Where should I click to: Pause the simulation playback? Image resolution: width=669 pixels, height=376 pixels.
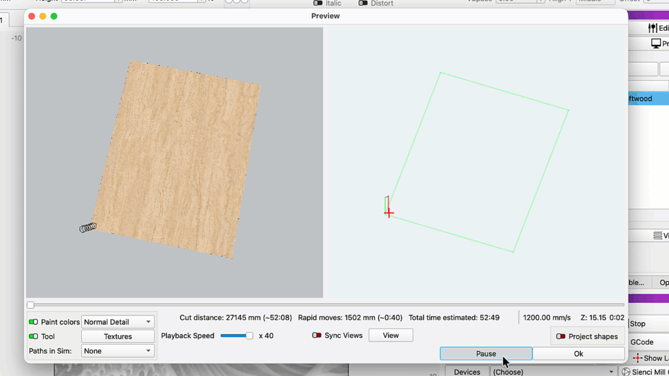(x=486, y=354)
